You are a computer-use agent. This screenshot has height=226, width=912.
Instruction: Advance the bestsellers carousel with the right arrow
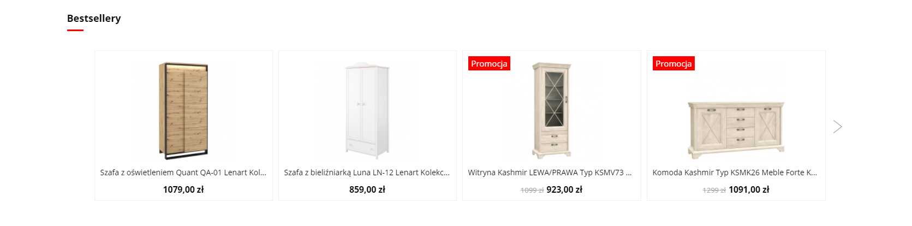point(838,127)
